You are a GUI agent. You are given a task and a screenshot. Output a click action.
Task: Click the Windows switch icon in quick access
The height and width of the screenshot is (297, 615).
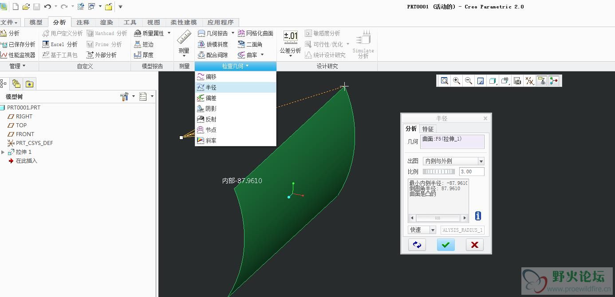(x=92, y=7)
